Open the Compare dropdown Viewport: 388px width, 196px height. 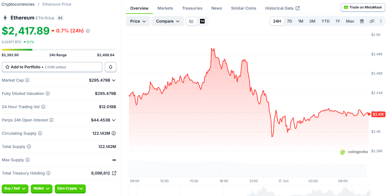168,21
